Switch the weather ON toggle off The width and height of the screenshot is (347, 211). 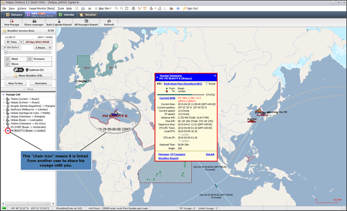point(19,70)
